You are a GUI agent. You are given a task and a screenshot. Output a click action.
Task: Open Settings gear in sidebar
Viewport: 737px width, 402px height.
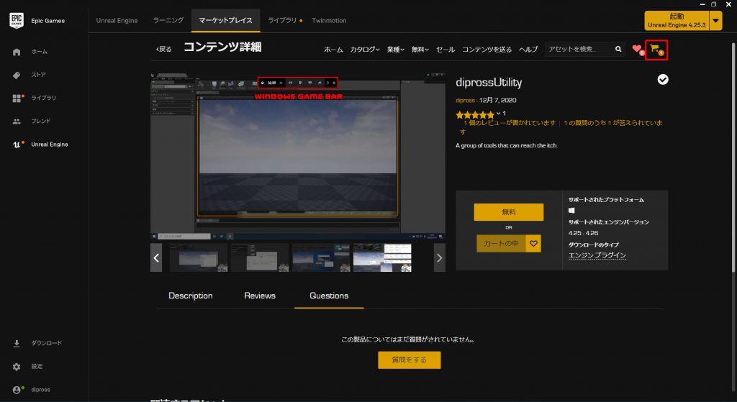click(x=17, y=366)
